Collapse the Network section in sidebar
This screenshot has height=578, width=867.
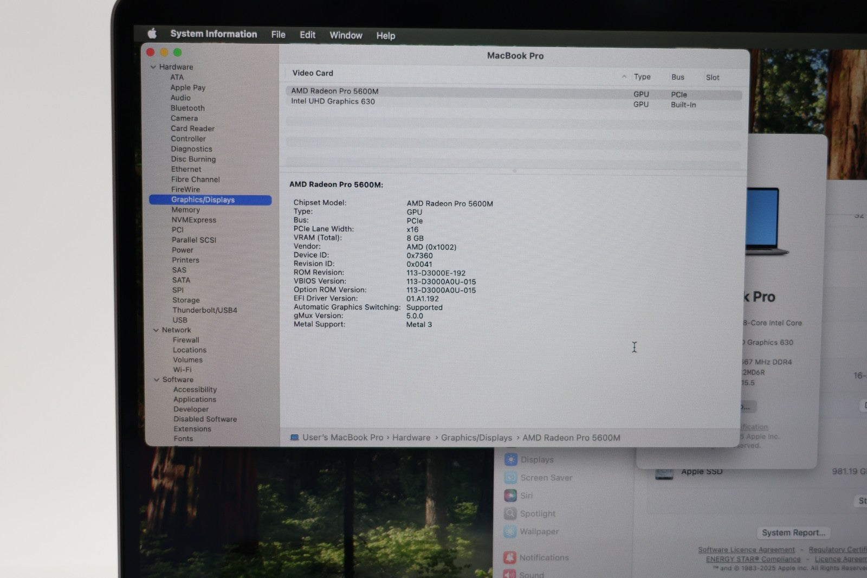(156, 330)
